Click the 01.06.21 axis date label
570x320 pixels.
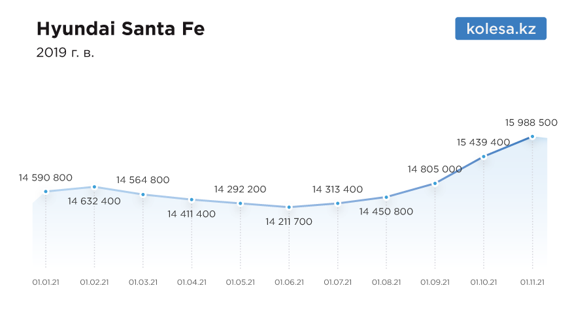tap(289, 282)
